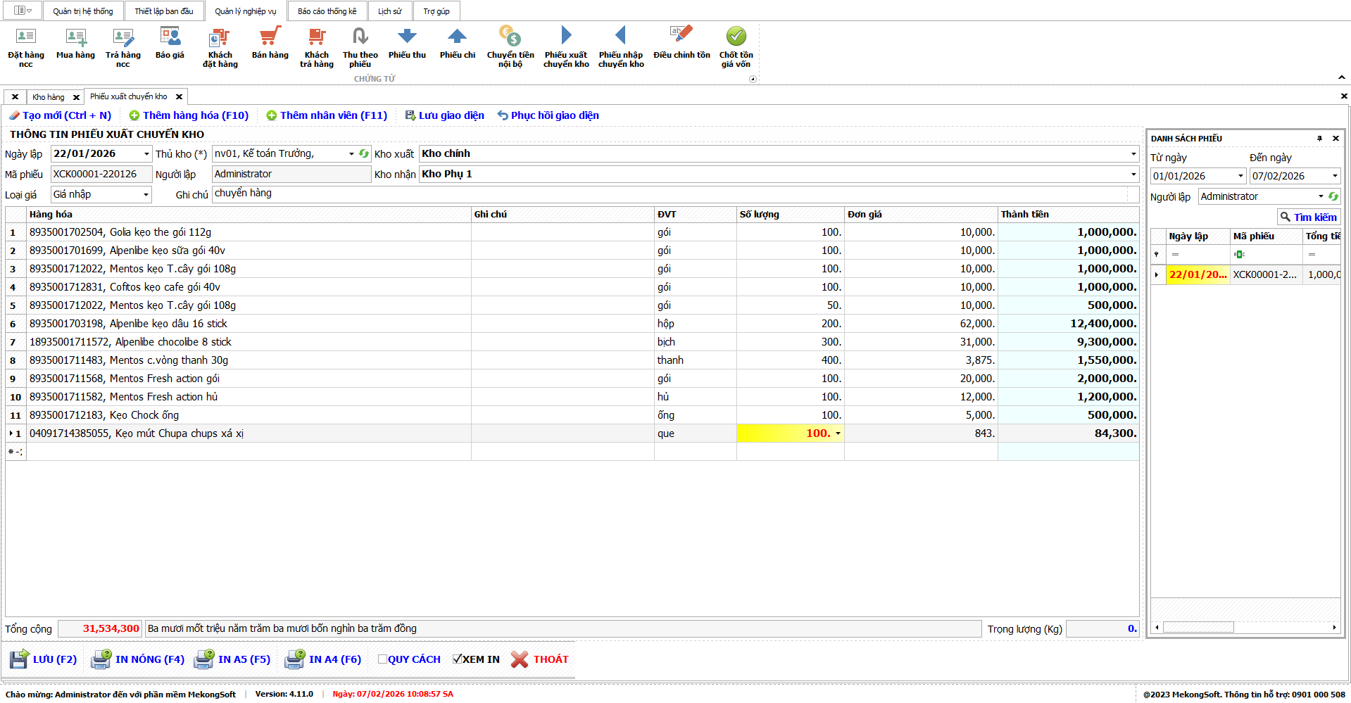Uncheck the XEM IN checkbox
Image resolution: width=1351 pixels, height=703 pixels.
coord(458,659)
